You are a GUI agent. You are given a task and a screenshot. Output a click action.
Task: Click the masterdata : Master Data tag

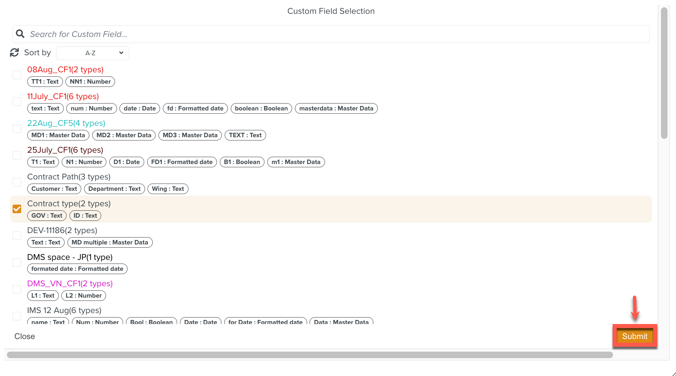(336, 108)
